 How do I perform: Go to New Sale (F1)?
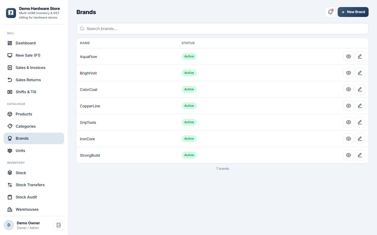point(34,55)
